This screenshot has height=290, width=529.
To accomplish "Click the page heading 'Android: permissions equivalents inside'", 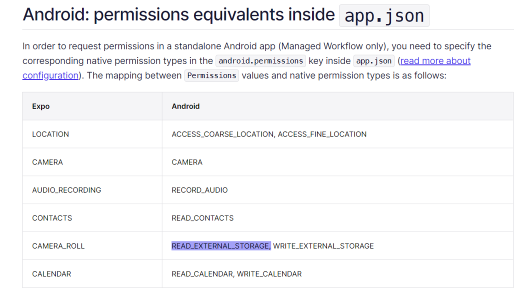I will click(x=179, y=15).
